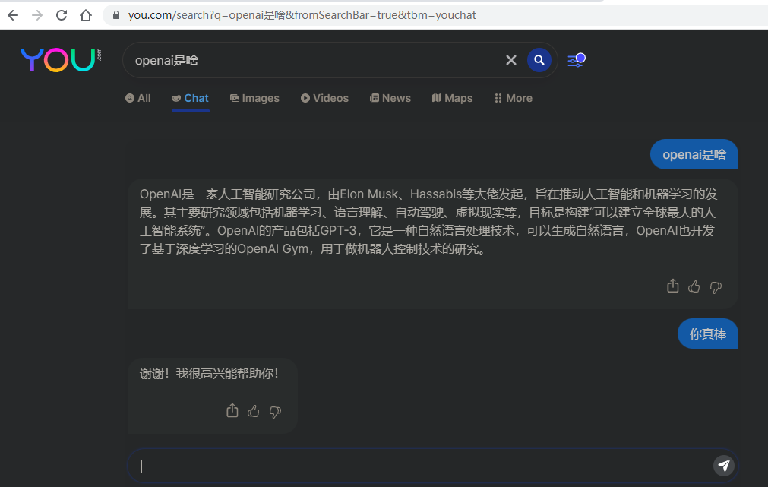The width and height of the screenshot is (768, 487).
Task: Open the Maps tab
Action: [x=452, y=98]
